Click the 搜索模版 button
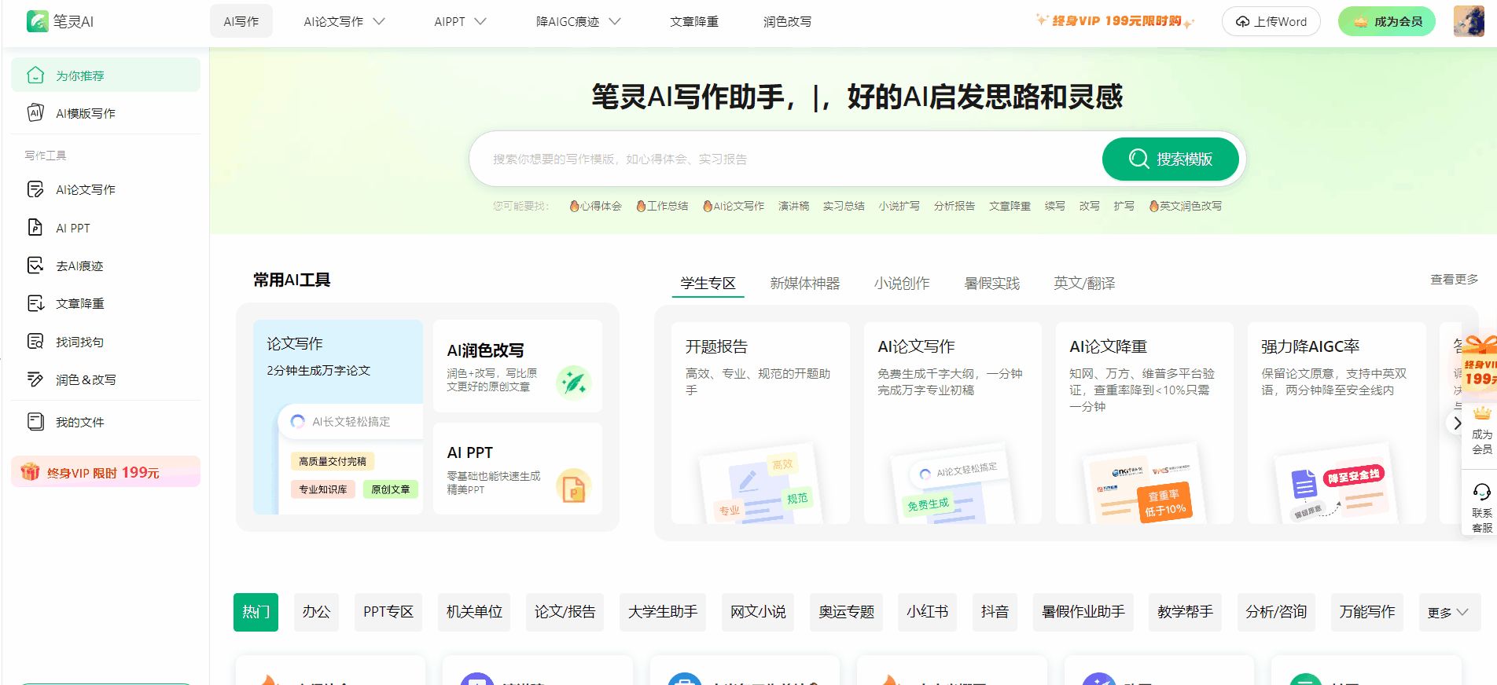1497x685 pixels. (1171, 159)
